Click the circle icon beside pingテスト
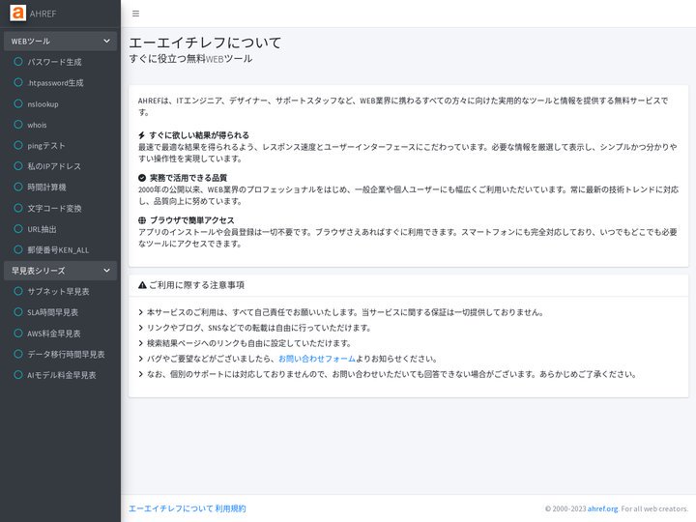This screenshot has height=522, width=696. pos(18,146)
